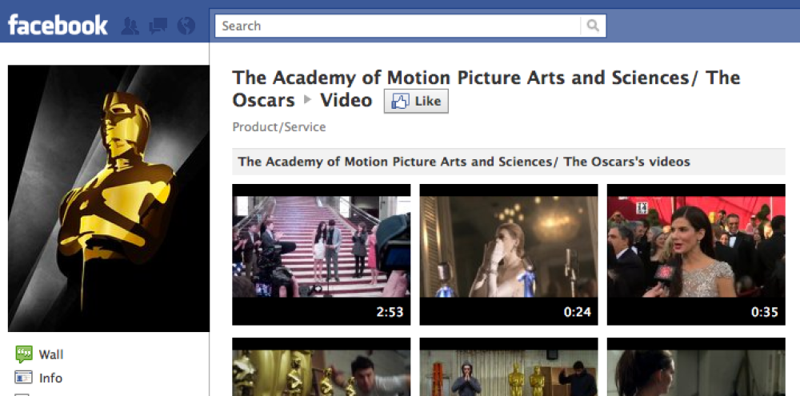Play the 2:53 red carpet stairs video

(x=322, y=254)
